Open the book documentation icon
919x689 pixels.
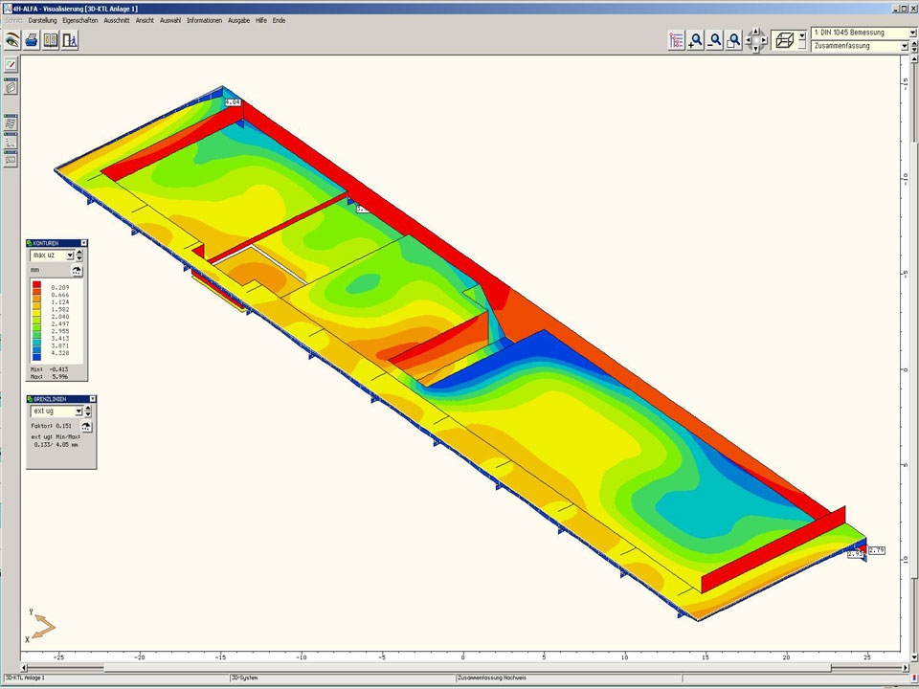pyautogui.click(x=51, y=40)
